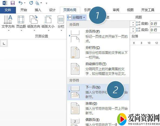Click the Word application icon
The image size is (160, 126).
coord(5,3)
